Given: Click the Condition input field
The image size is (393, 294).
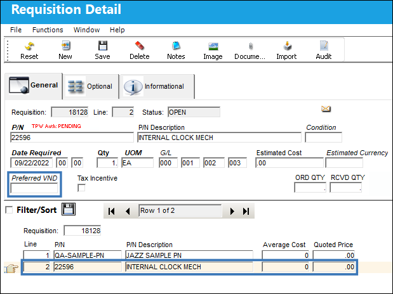Looking at the screenshot, I should click(323, 137).
